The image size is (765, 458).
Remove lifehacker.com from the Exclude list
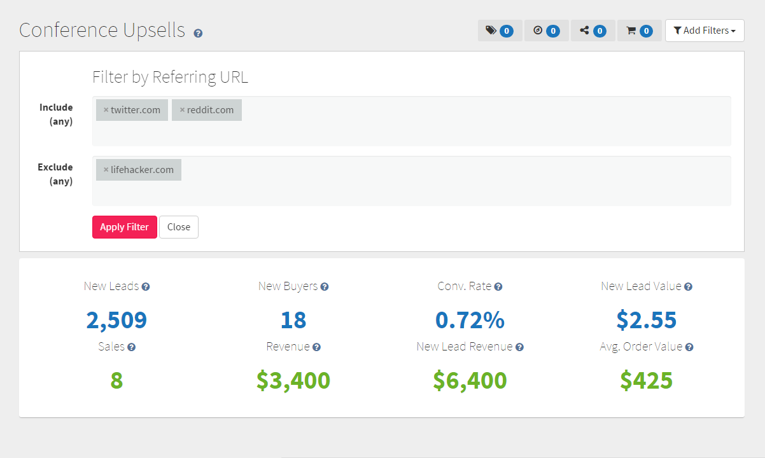click(x=106, y=170)
